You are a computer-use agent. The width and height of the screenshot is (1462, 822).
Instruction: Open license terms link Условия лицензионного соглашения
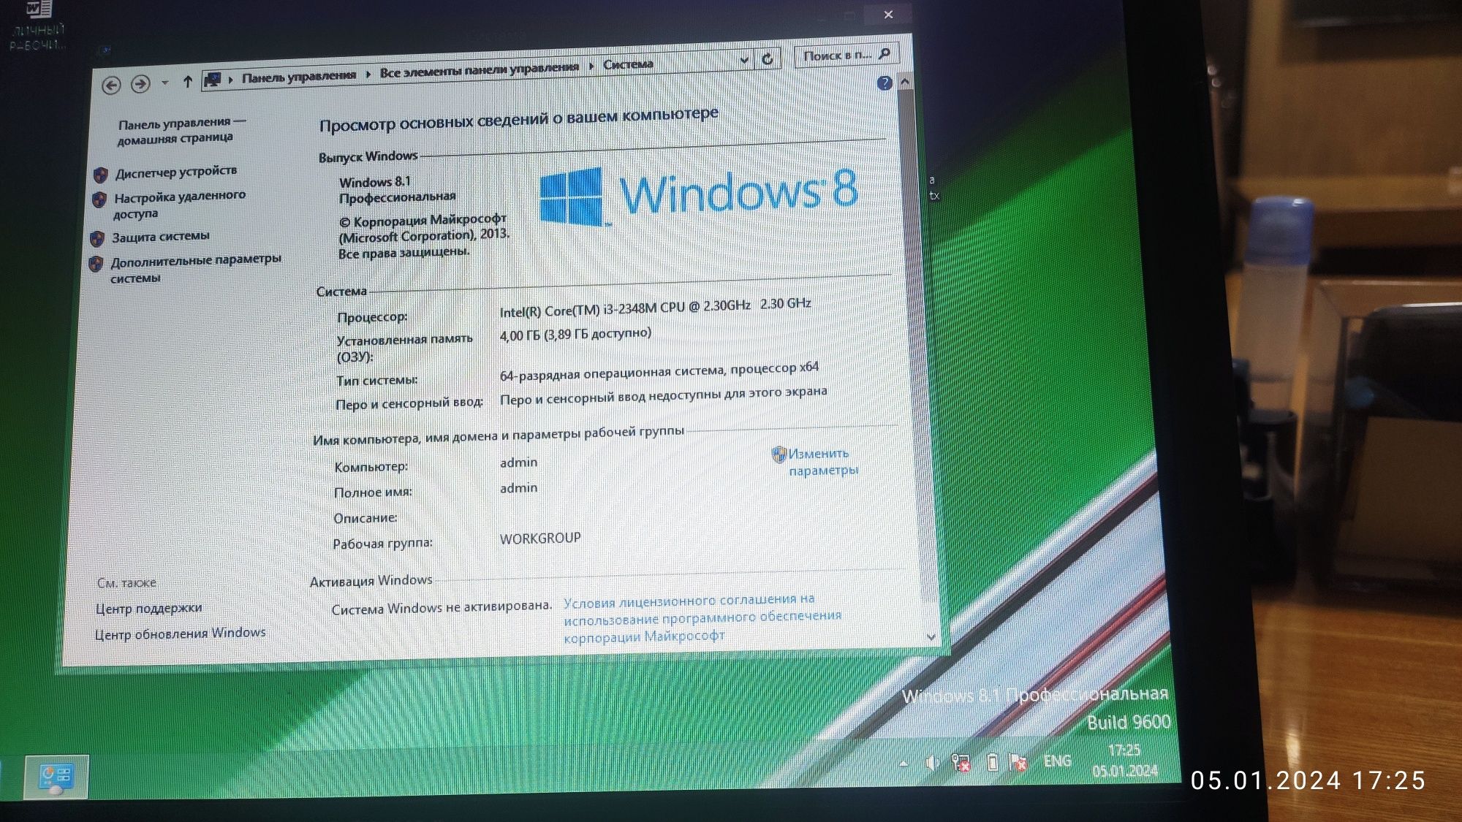click(x=702, y=618)
